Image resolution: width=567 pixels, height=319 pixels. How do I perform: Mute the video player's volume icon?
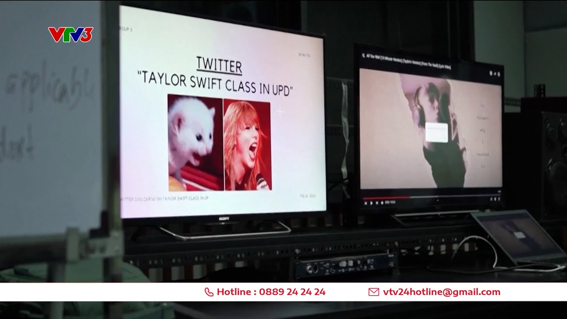(x=382, y=203)
